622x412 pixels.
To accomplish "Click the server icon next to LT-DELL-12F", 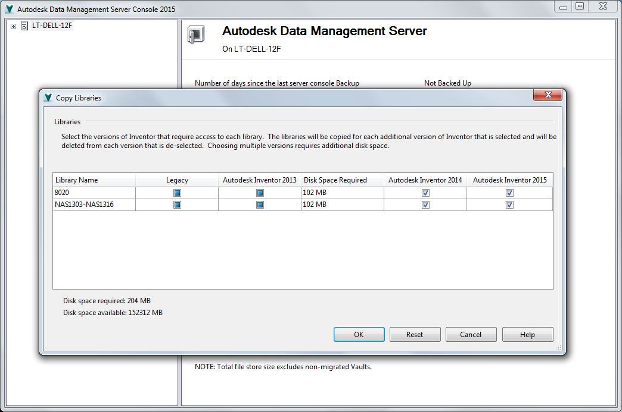I will tap(24, 26).
